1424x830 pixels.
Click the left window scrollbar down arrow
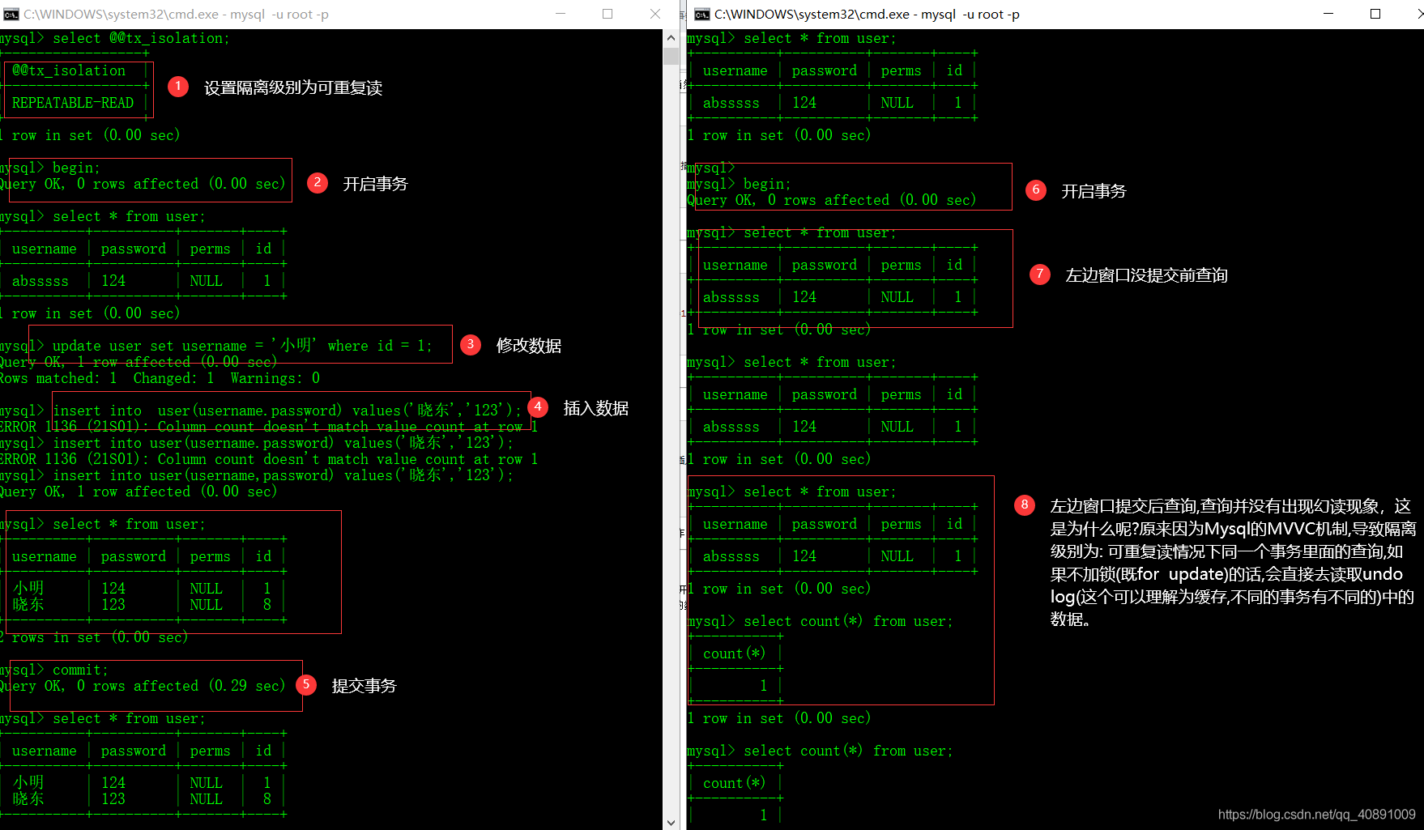click(671, 822)
